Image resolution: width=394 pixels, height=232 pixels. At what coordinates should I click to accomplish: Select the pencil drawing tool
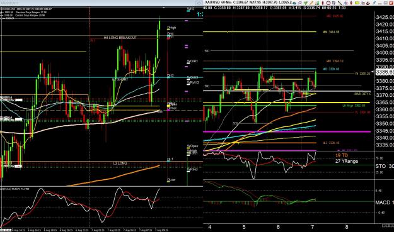pyautogui.click(x=311, y=3)
